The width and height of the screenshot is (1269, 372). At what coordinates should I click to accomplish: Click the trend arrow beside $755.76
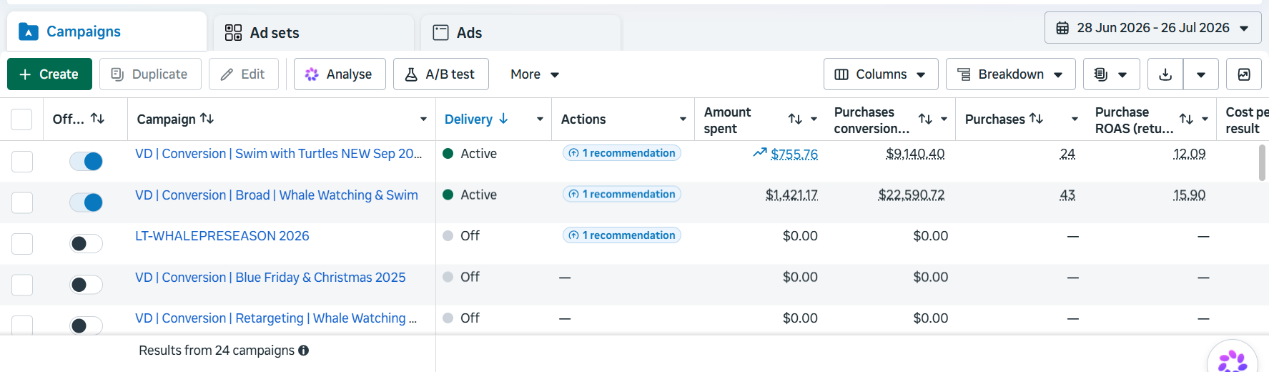760,153
